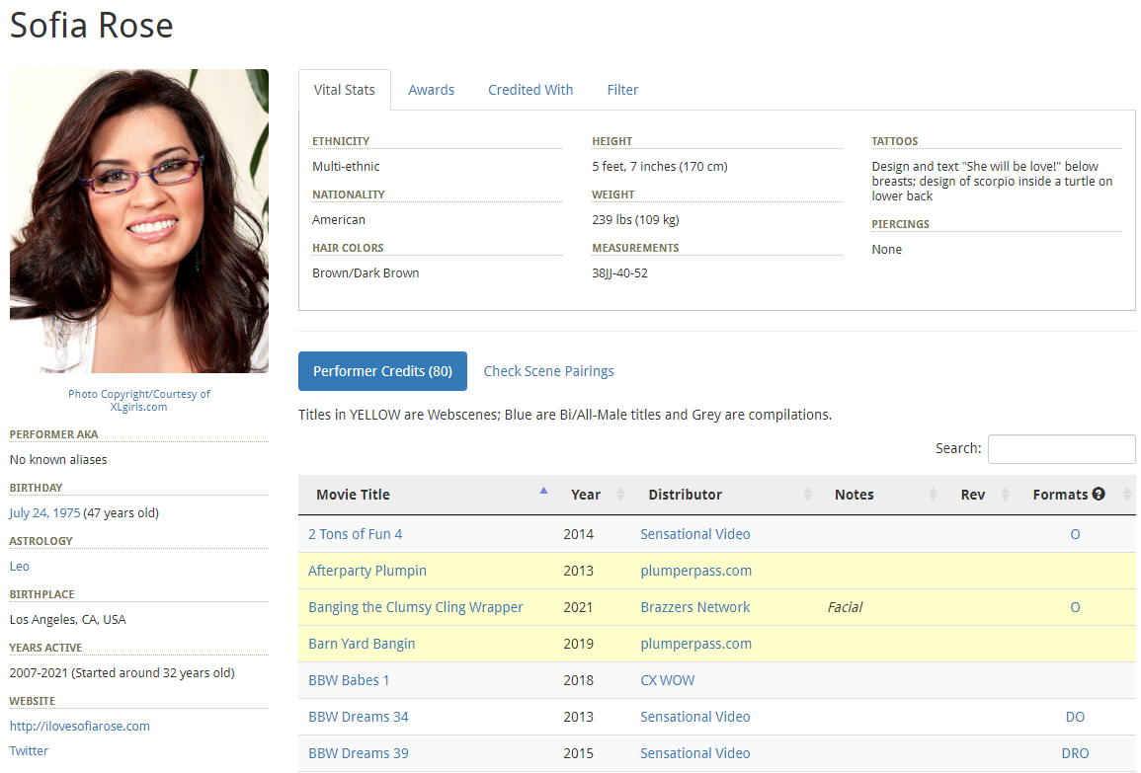This screenshot has width=1141, height=773.
Task: Open the BBW Dreams 34 title
Action: (x=358, y=717)
